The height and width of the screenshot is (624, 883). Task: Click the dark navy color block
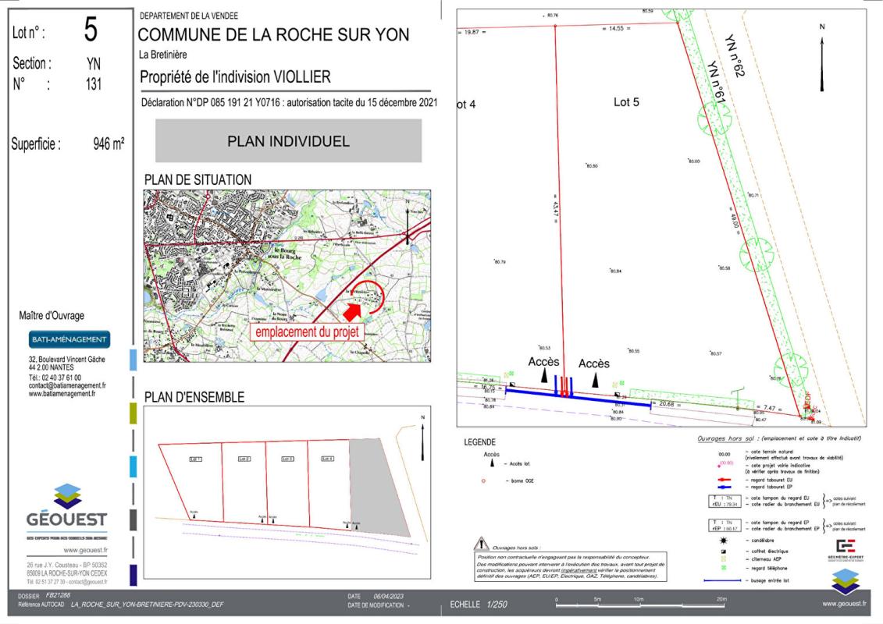pyautogui.click(x=133, y=574)
